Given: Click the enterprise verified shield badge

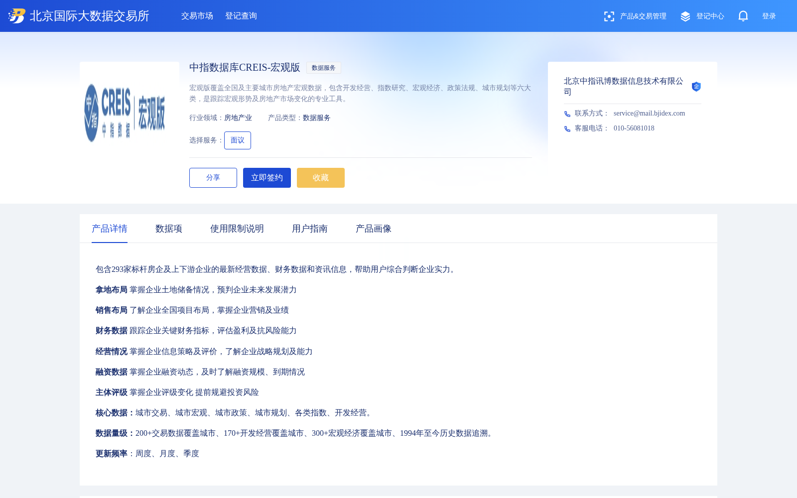Looking at the screenshot, I should click(x=696, y=87).
